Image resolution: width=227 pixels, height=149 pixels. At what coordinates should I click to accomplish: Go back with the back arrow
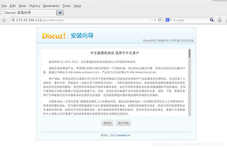(4, 20)
